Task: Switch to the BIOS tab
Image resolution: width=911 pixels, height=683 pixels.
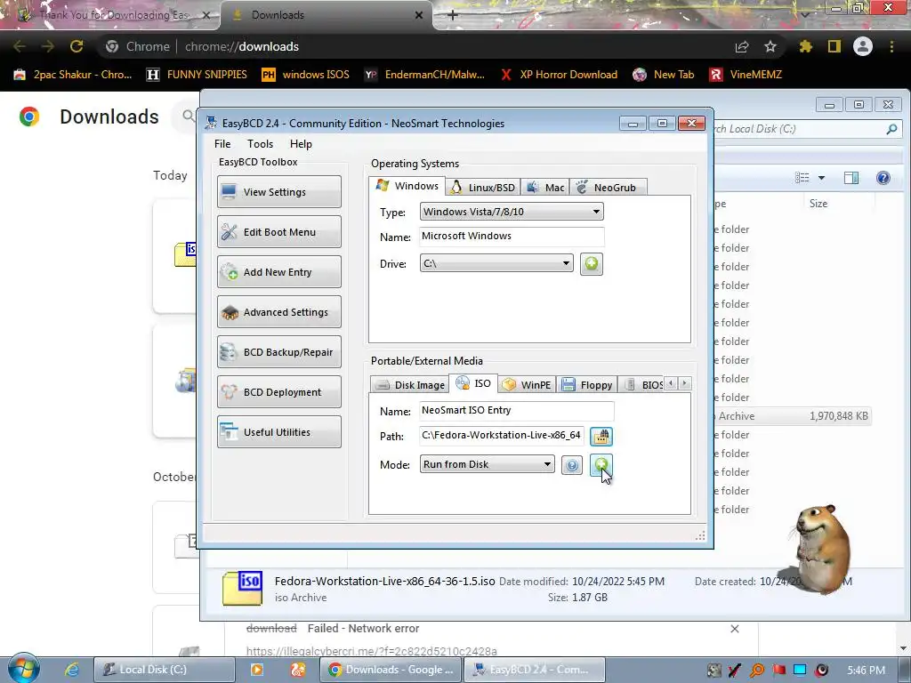Action: (x=643, y=385)
